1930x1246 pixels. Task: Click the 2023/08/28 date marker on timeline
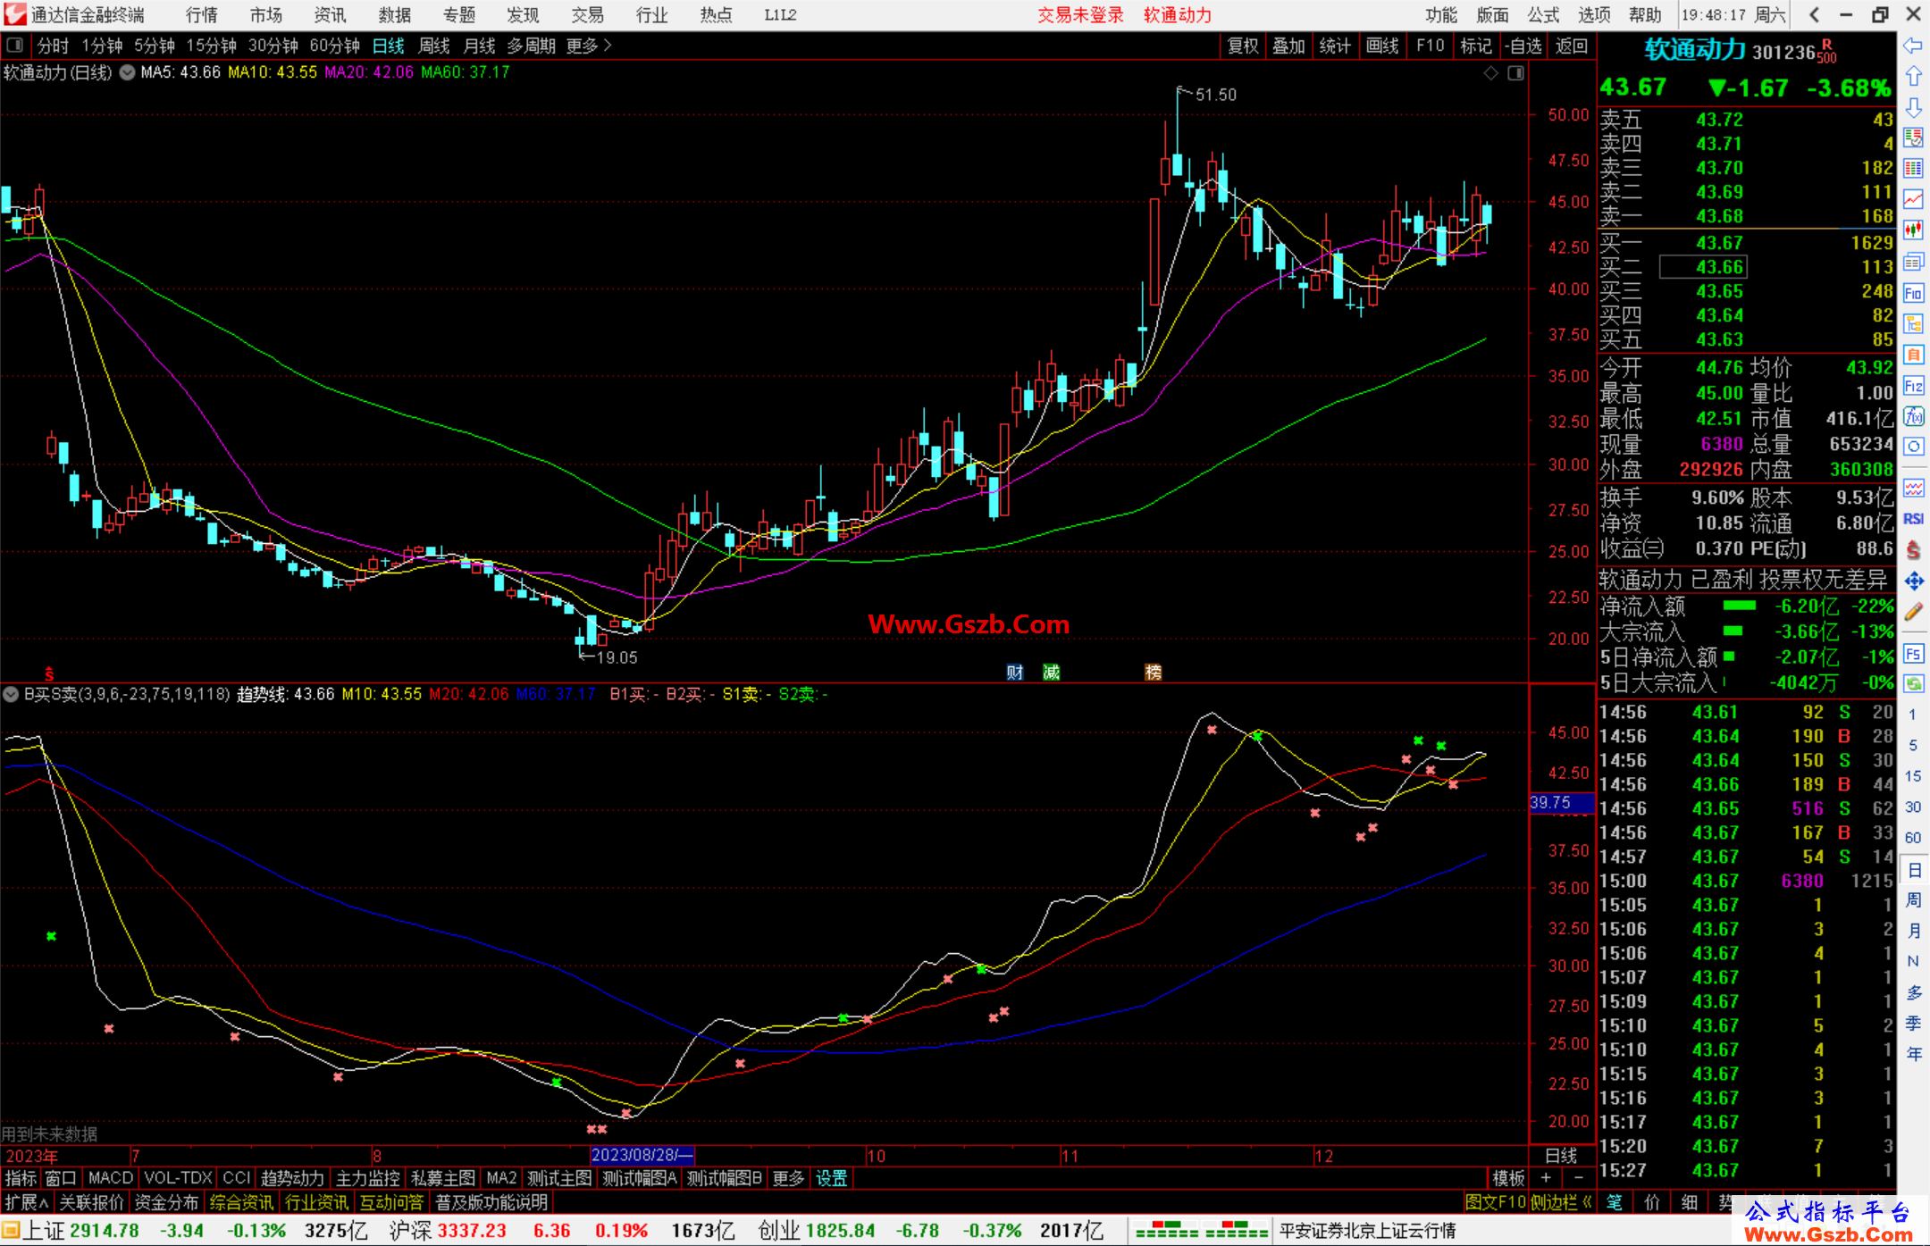pyautogui.click(x=642, y=1155)
